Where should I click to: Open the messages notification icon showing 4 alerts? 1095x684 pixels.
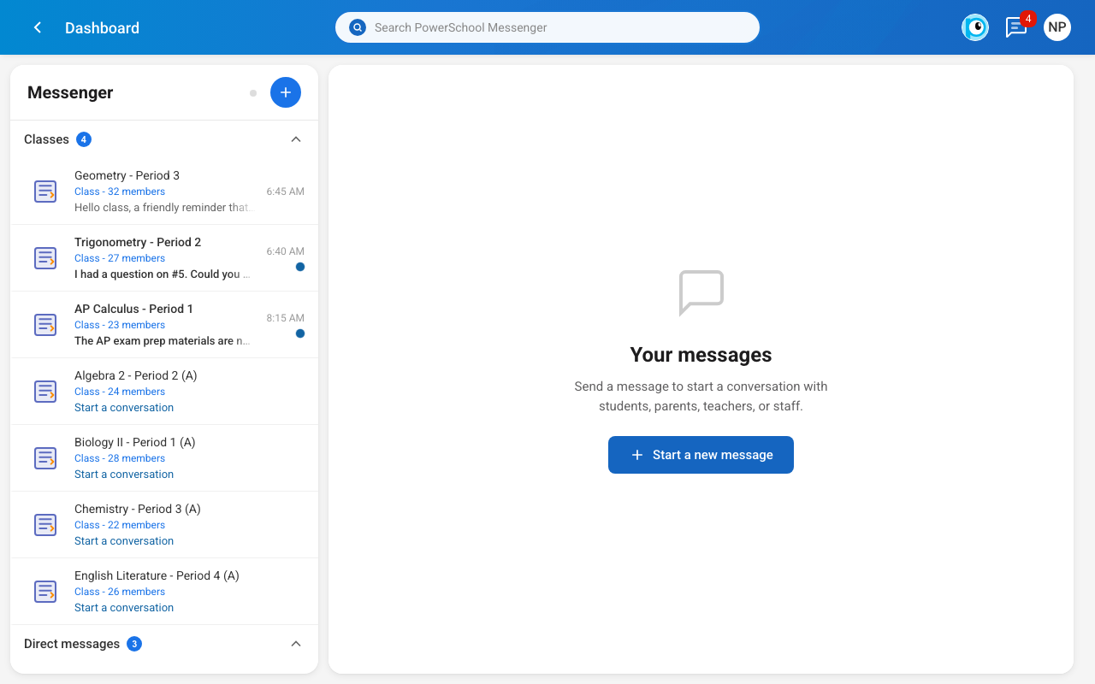click(x=1015, y=27)
